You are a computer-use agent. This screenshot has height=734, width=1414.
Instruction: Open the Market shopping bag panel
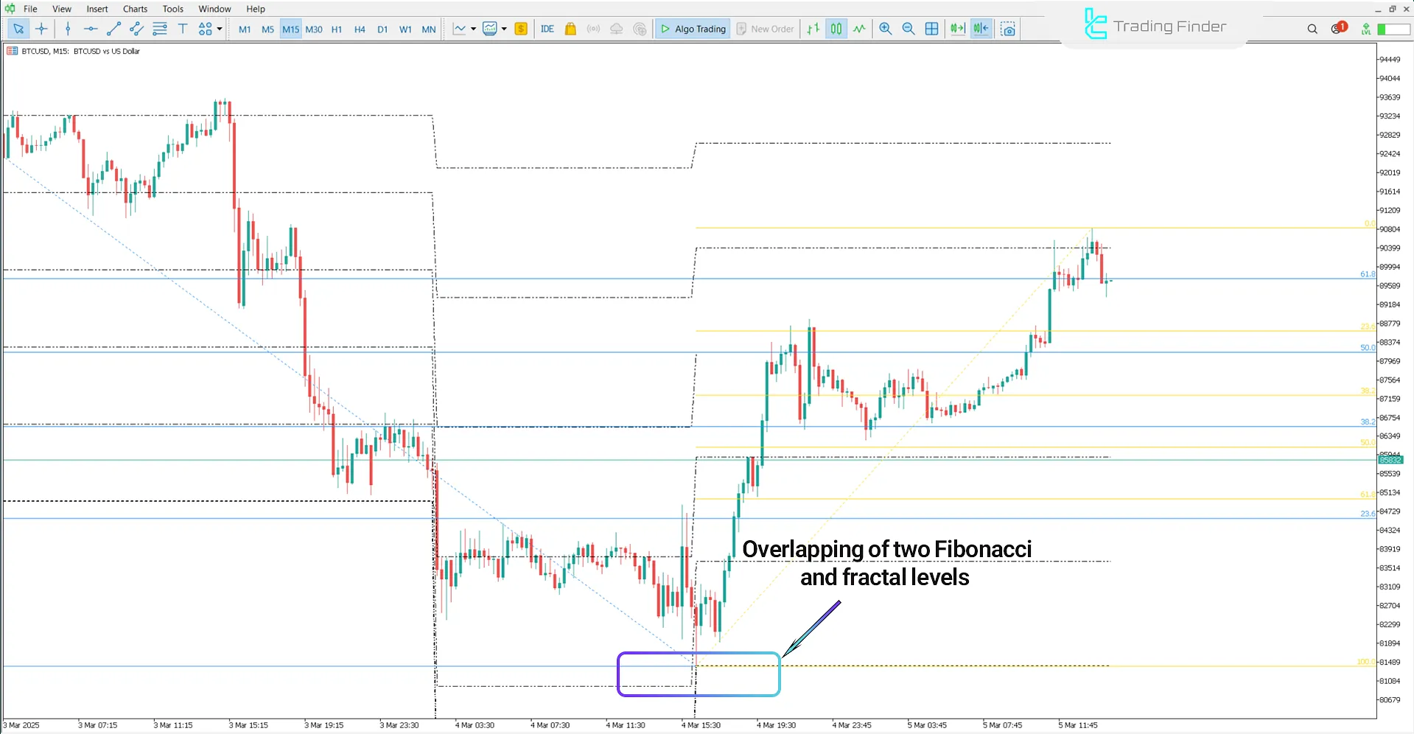click(x=570, y=29)
